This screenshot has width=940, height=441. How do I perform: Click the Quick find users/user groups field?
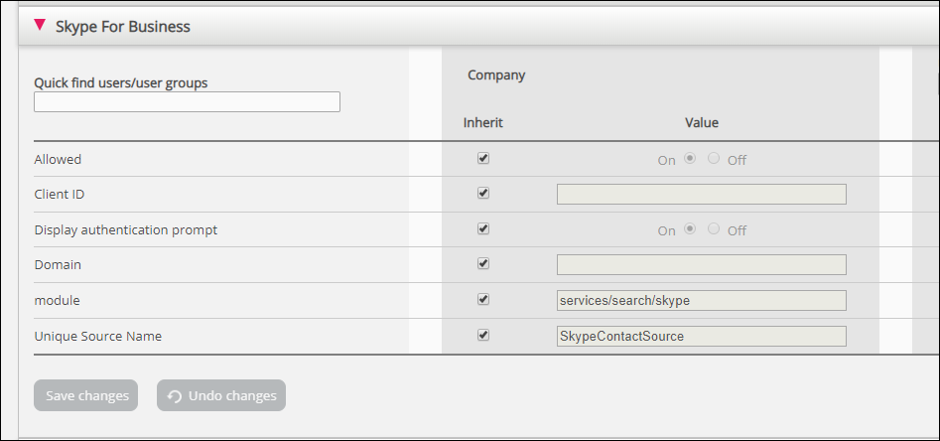(187, 101)
